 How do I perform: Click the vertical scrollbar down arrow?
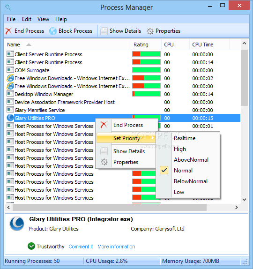[244, 200]
